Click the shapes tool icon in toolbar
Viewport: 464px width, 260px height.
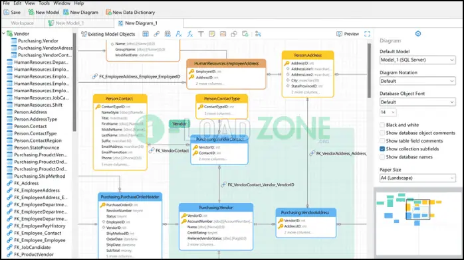pyautogui.click(x=234, y=34)
